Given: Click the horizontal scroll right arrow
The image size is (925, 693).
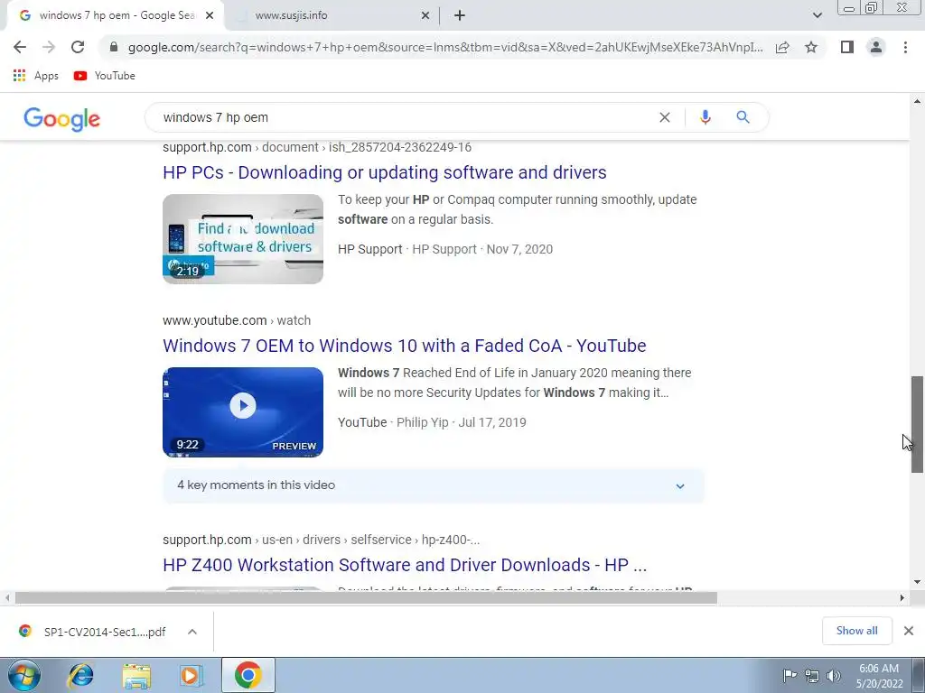Looking at the screenshot, I should tap(902, 597).
